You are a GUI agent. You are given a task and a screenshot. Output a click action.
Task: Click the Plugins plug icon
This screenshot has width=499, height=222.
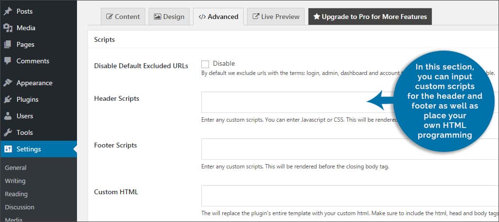pyautogui.click(x=8, y=99)
